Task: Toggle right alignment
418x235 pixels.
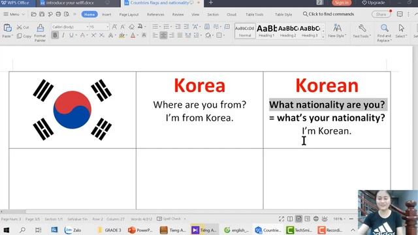Action: coord(172,35)
